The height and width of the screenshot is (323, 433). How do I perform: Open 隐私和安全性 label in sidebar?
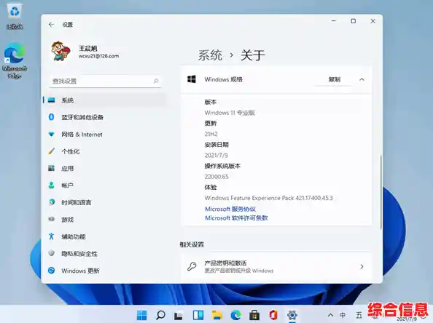79,254
